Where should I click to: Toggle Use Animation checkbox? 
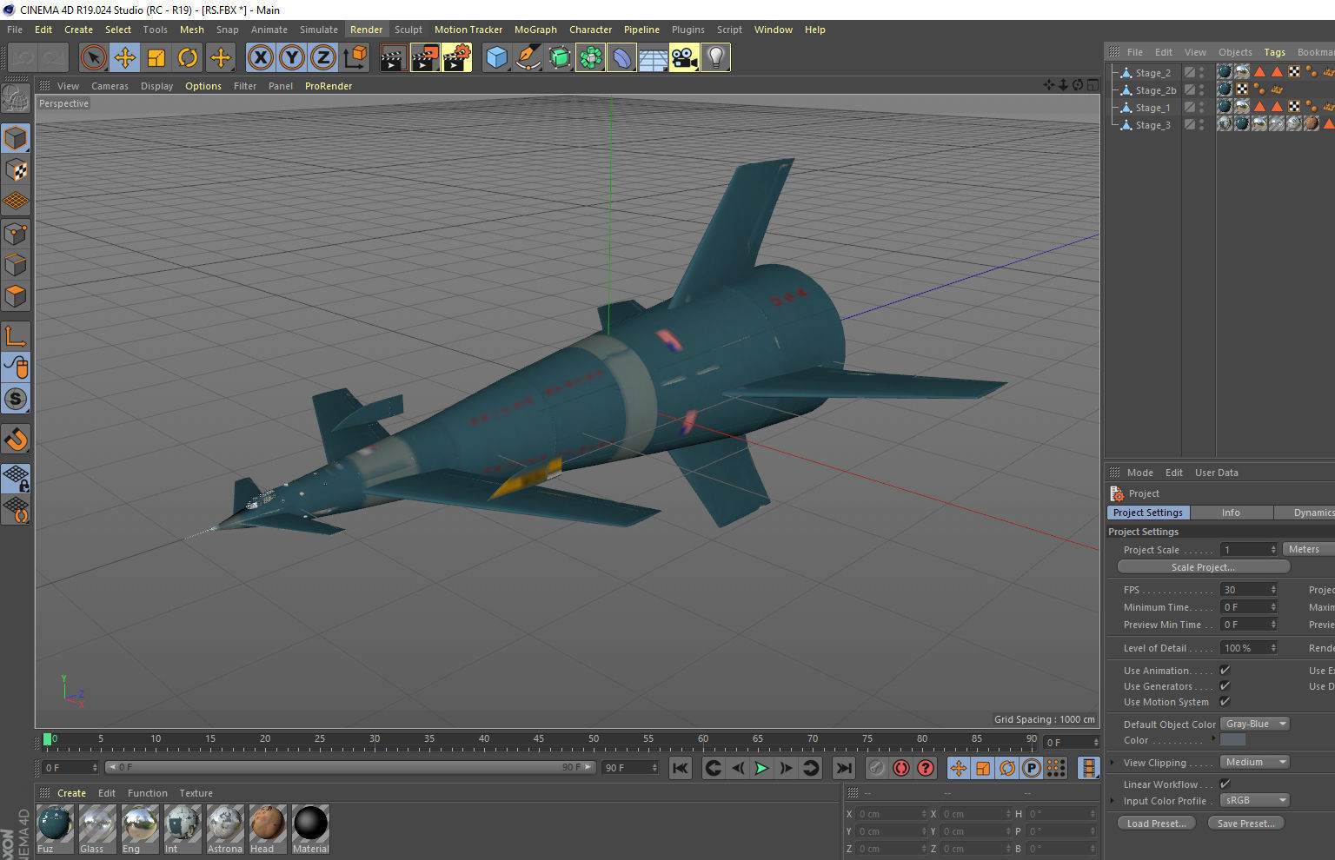pyautogui.click(x=1225, y=670)
